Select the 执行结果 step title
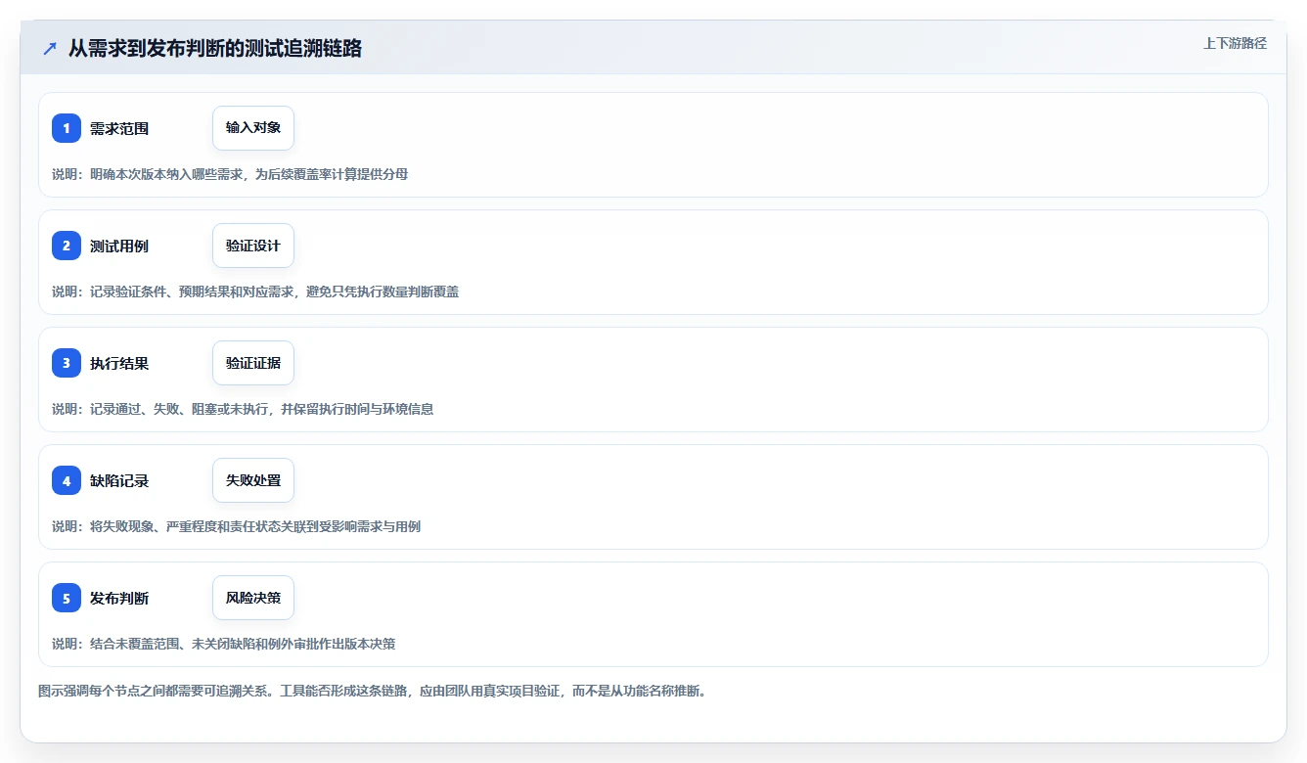This screenshot has width=1307, height=763. (119, 363)
